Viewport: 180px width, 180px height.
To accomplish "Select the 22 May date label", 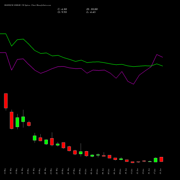I will (57, 171).
